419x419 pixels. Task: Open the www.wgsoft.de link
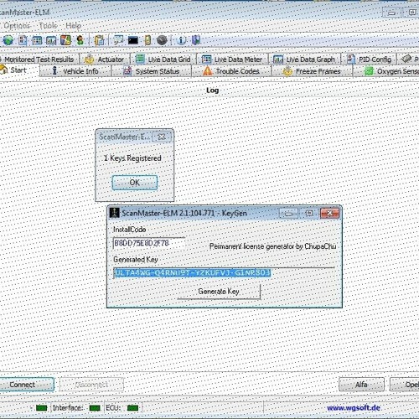(x=354, y=408)
